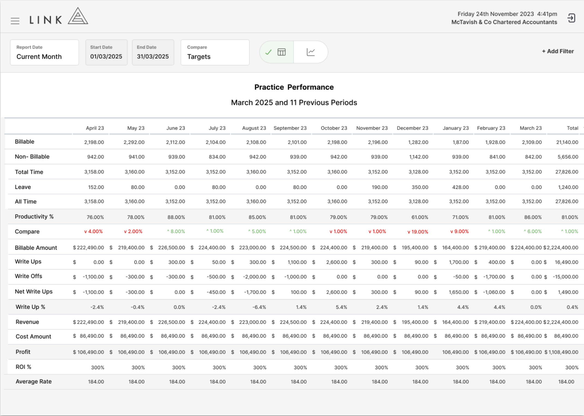Click the Billable 1,282.00 value for December
This screenshot has height=416, width=584.
[x=418, y=142]
